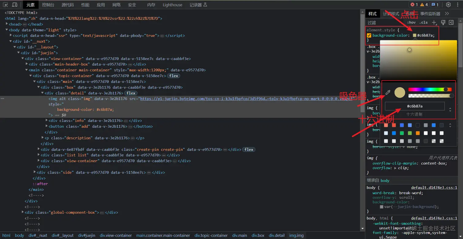Open default.d1474e3.css link beside body rule

click(x=434, y=188)
